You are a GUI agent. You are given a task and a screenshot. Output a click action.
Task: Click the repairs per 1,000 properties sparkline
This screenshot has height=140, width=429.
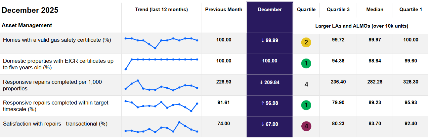[161, 85]
